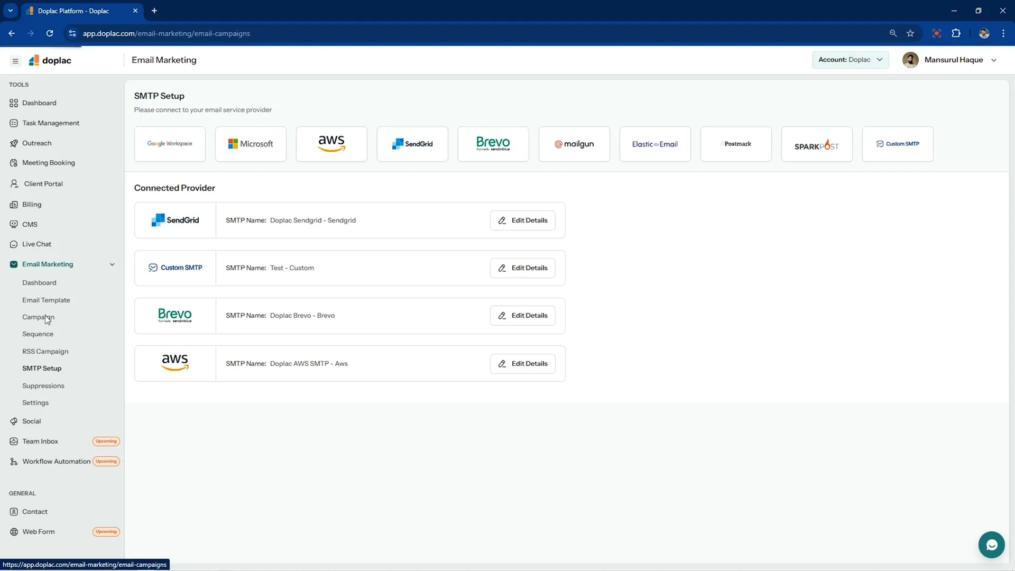Open Task Management from the sidebar

pos(51,123)
